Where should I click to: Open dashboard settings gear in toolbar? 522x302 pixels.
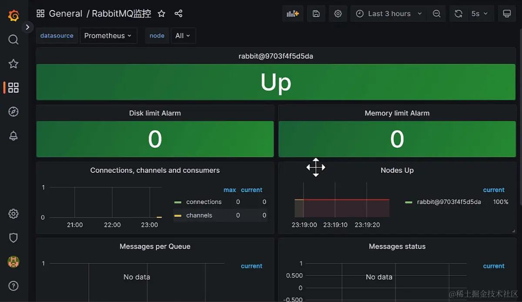(338, 13)
